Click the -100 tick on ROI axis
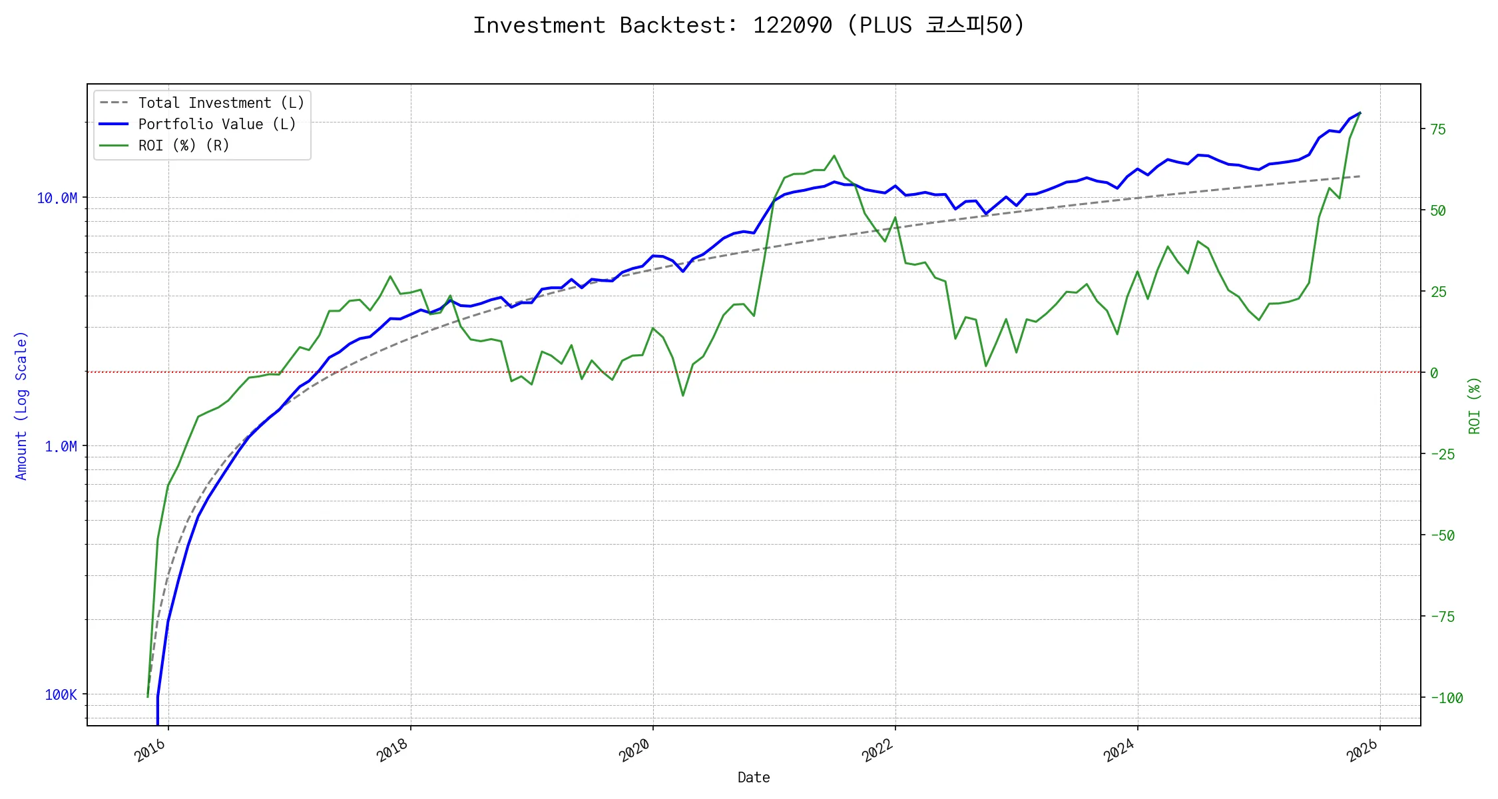The height and width of the screenshot is (799, 1498). (1447, 698)
